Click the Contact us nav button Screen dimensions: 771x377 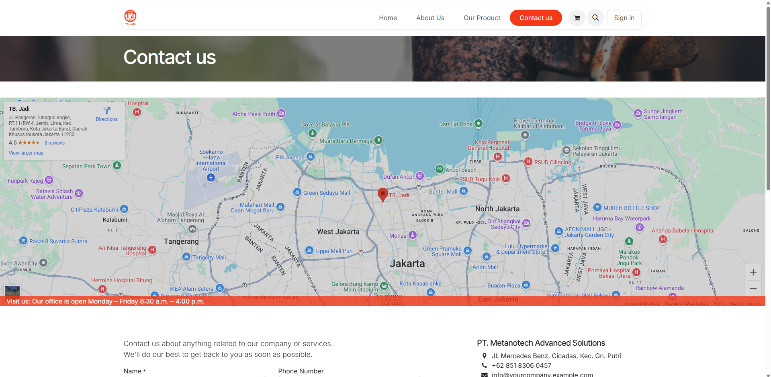click(536, 18)
